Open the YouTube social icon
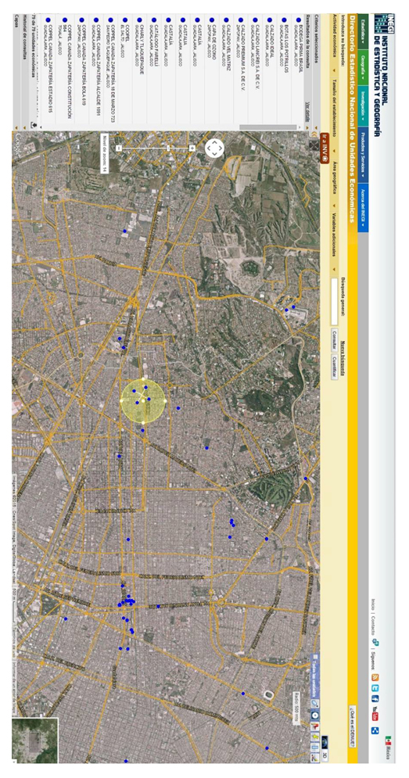409x778 pixels. [x=375, y=715]
